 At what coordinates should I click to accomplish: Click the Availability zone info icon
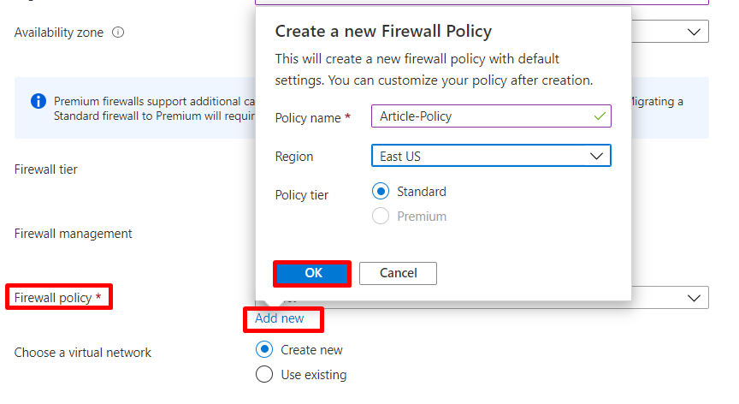(118, 33)
